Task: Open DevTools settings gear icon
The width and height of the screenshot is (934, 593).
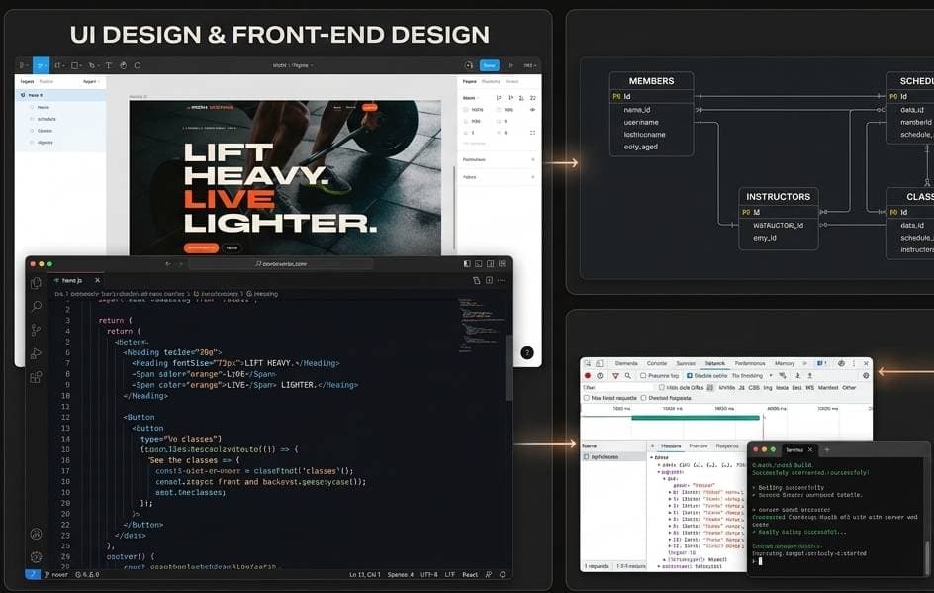Action: click(866, 376)
